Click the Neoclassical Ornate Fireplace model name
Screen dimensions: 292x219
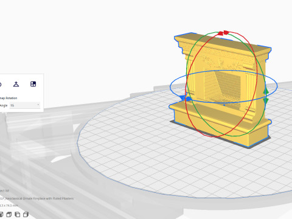tap(36, 198)
